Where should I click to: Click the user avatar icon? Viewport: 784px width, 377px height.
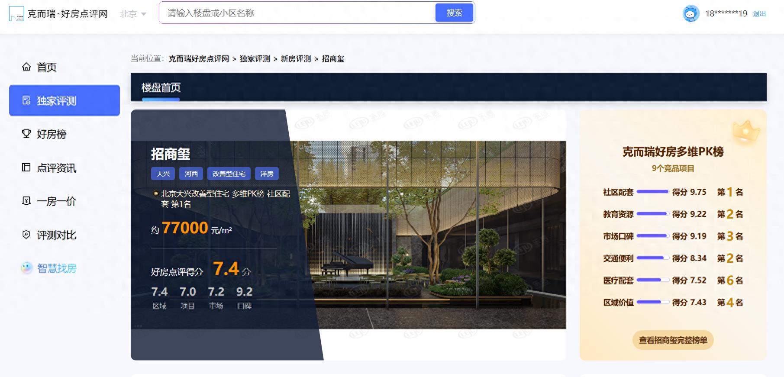tap(690, 13)
